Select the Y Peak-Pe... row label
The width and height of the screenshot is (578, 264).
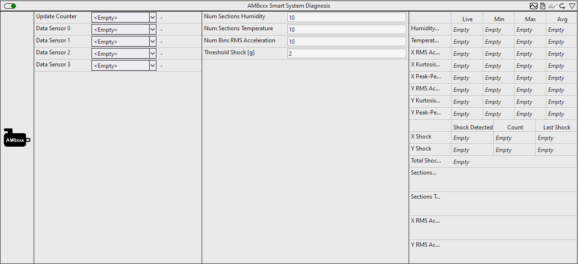tap(425, 113)
